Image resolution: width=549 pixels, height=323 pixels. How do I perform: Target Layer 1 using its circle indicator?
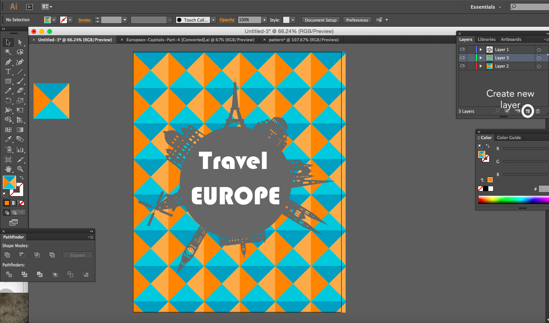539,50
